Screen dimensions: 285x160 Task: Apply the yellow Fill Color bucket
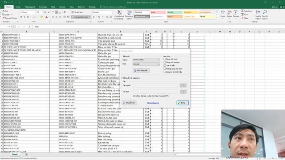[41, 17]
